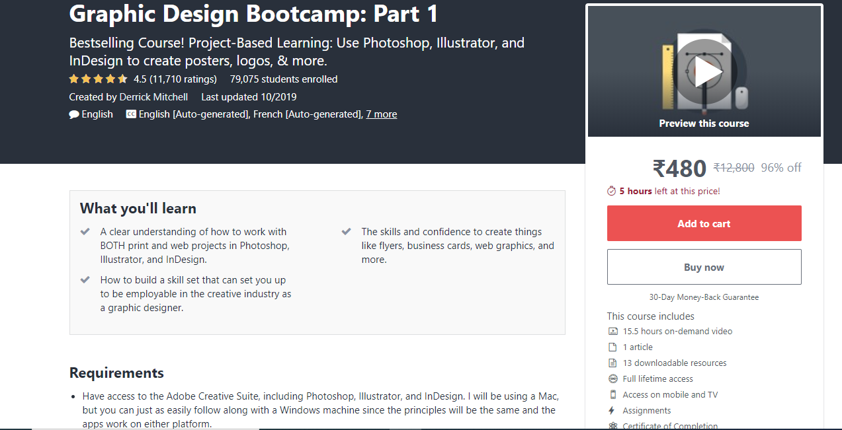Click the 'Access on mobile and TV' text
This screenshot has height=430, width=842.
[x=670, y=395]
